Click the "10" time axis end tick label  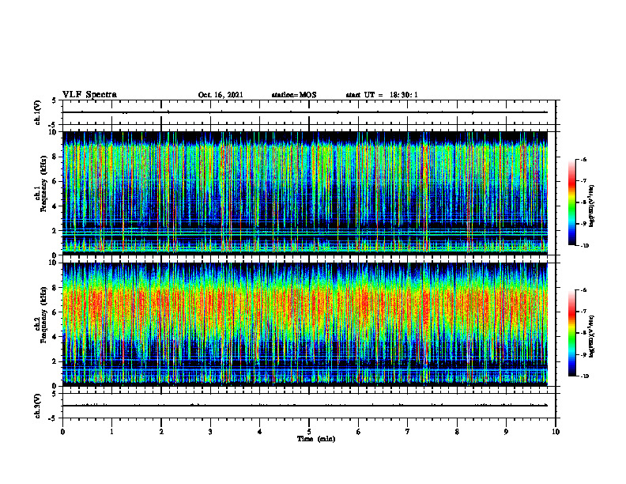click(556, 432)
